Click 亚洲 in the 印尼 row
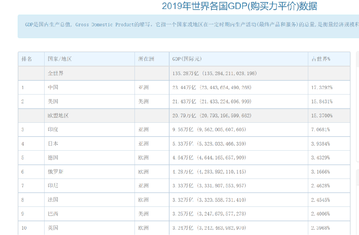 pos(143,186)
